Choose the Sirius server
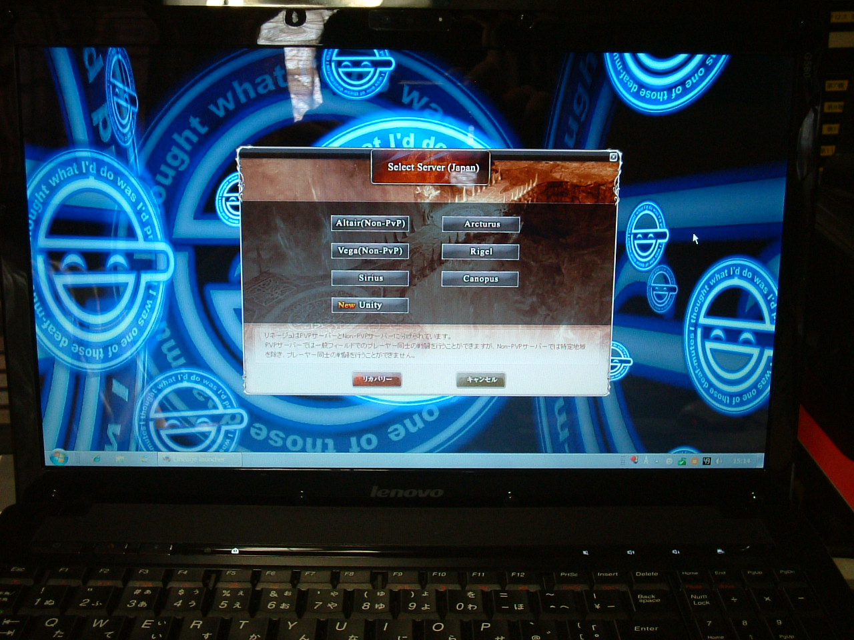 click(370, 278)
